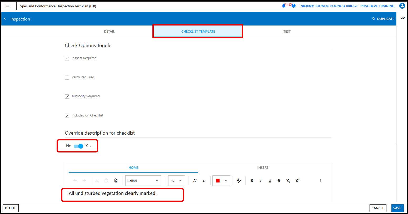Click the user account avatar icon
The height and width of the screenshot is (214, 408).
coord(402,6)
